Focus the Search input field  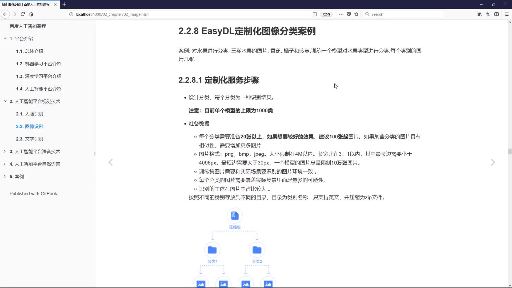pos(403,14)
